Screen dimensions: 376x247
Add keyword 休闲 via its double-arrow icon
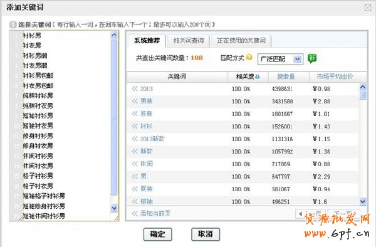135,164
